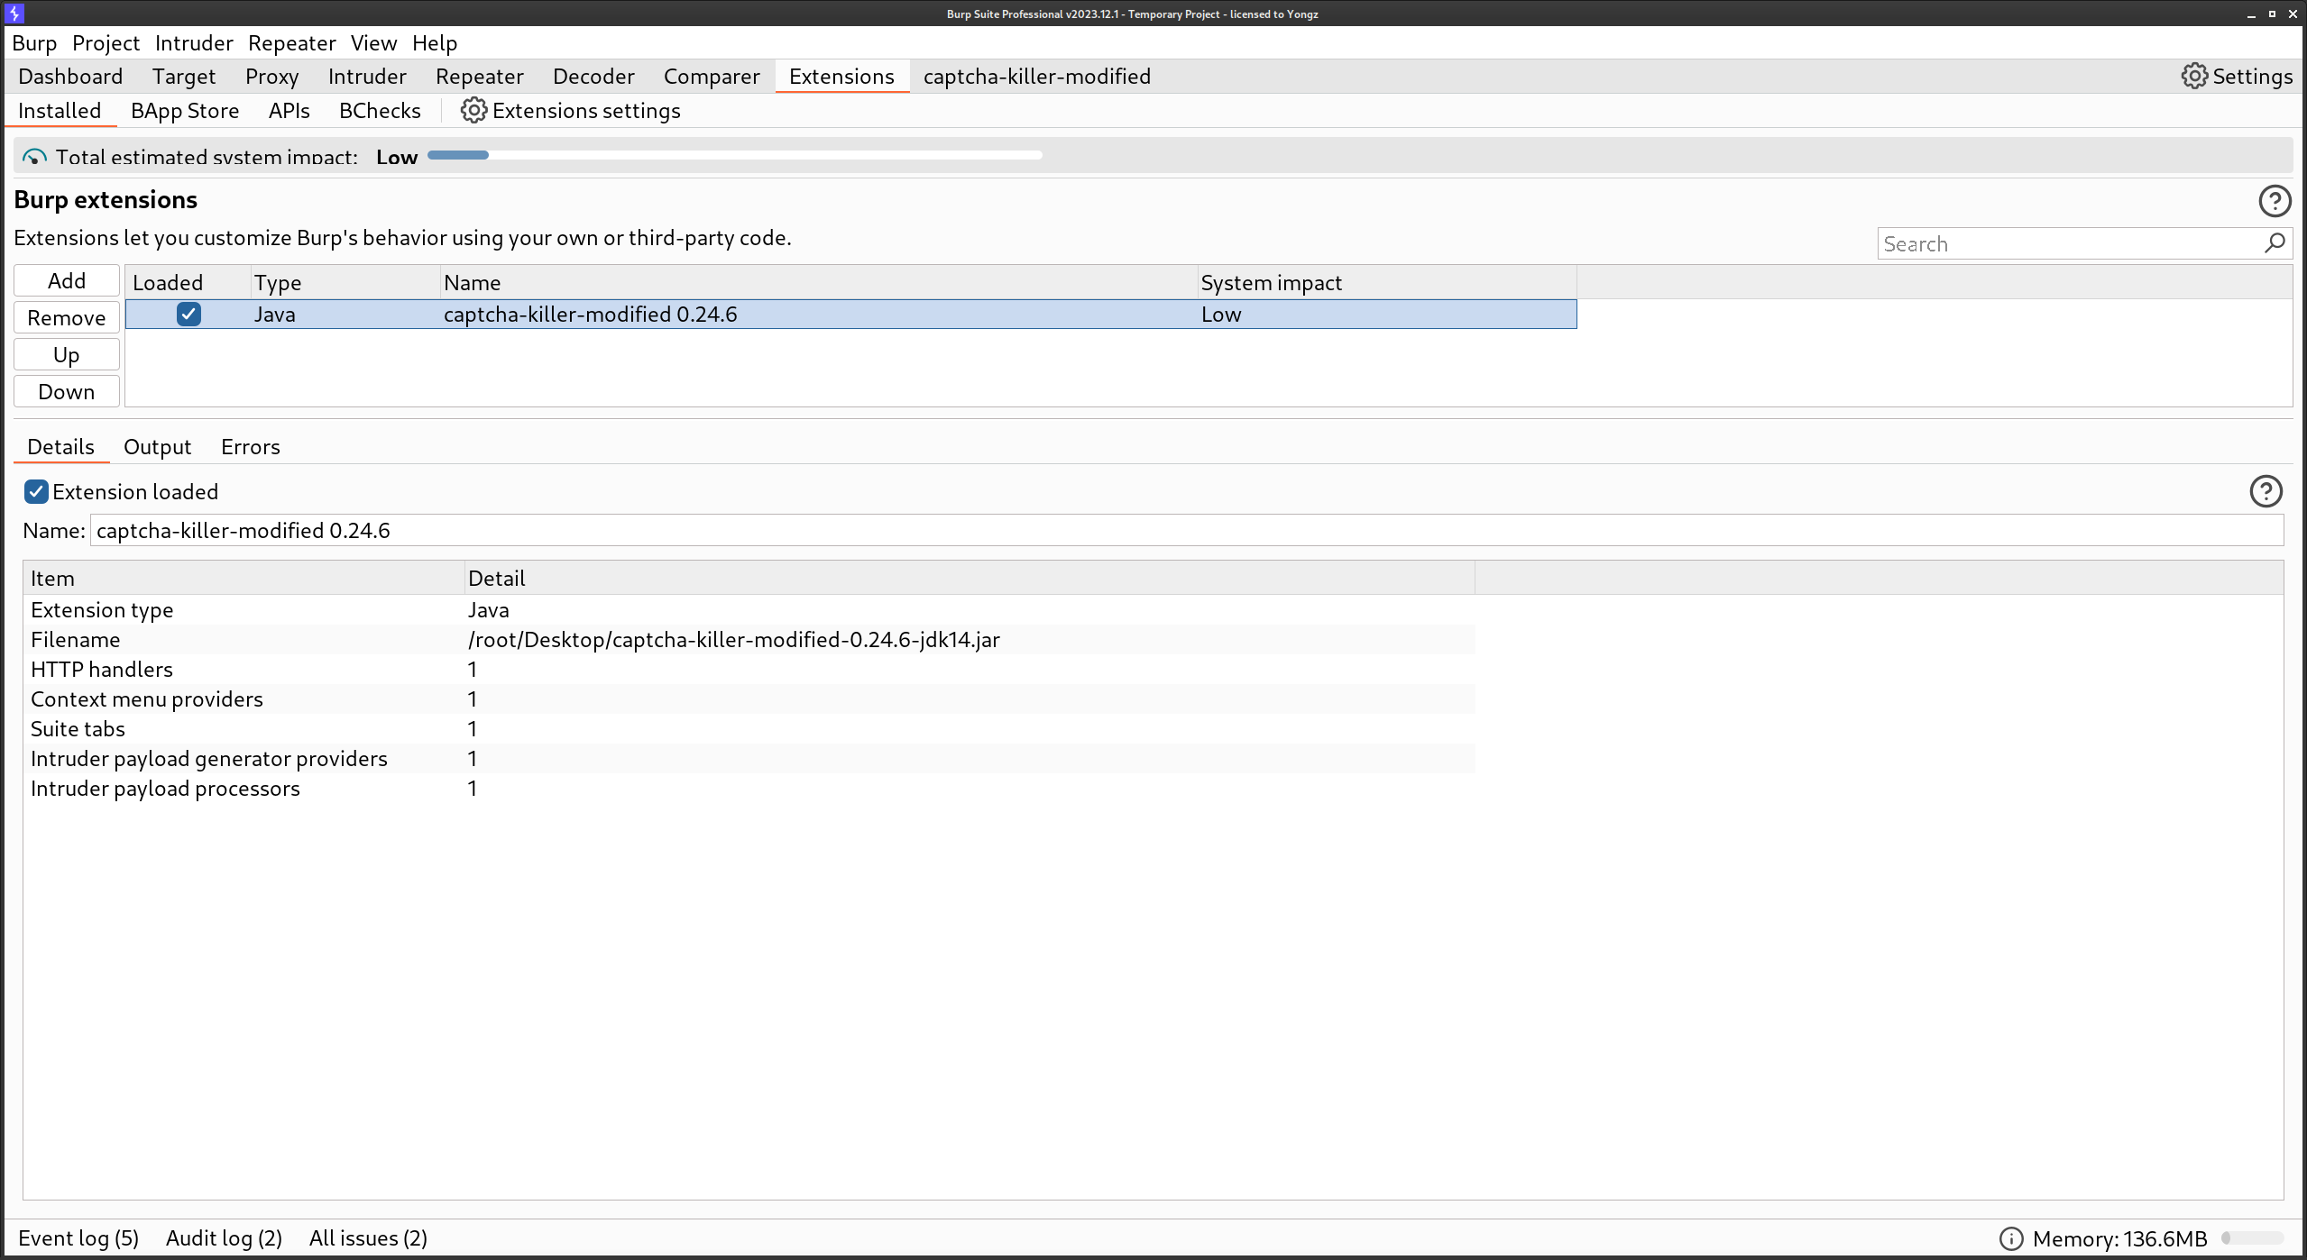Open the APIs sub-tab
Screen dimensions: 2307x1260
click(289, 111)
